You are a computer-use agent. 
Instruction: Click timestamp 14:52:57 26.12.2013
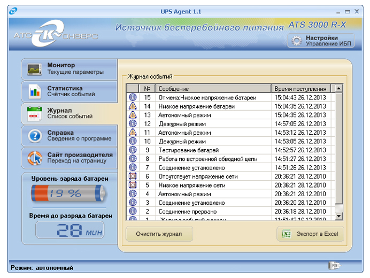300,150
